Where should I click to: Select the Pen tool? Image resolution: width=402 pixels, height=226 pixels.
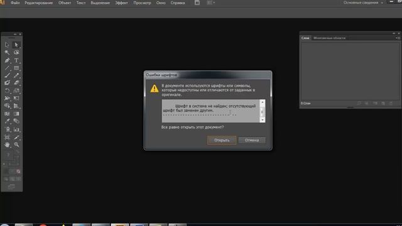7,60
